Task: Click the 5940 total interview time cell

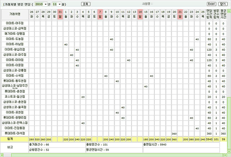Action: (209, 139)
